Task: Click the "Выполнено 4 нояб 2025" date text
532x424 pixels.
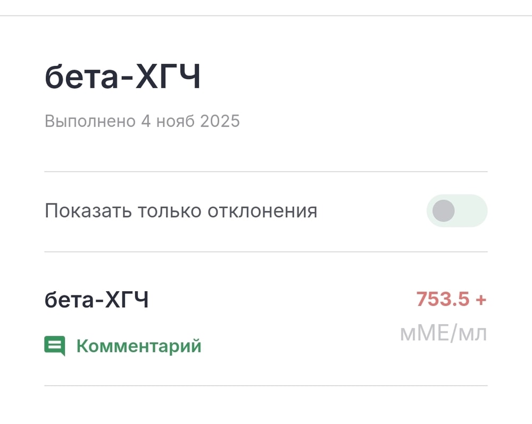Action: click(x=142, y=121)
